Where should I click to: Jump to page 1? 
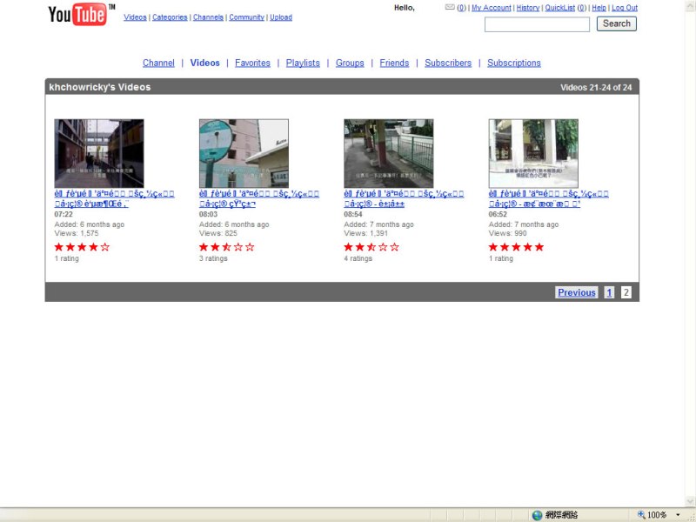(609, 292)
